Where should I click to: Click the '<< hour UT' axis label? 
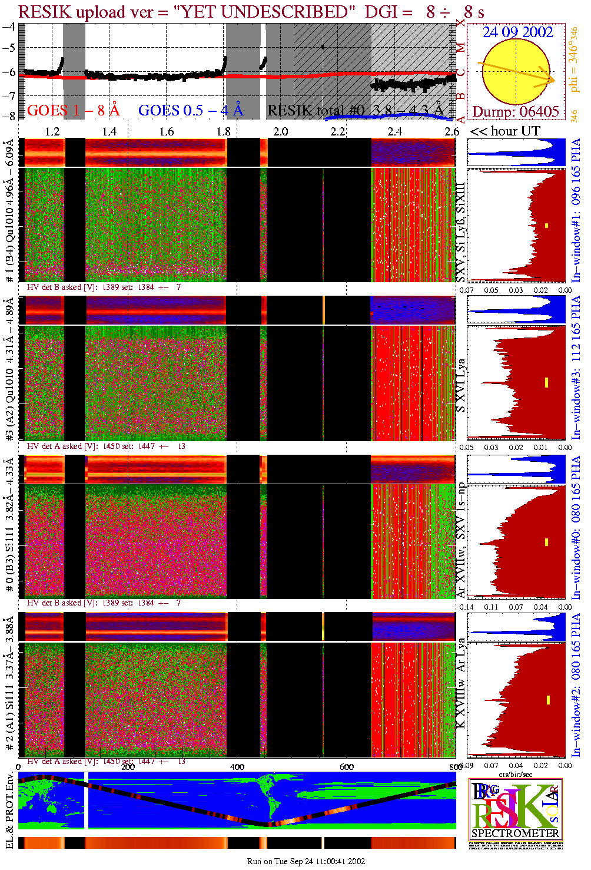504,131
